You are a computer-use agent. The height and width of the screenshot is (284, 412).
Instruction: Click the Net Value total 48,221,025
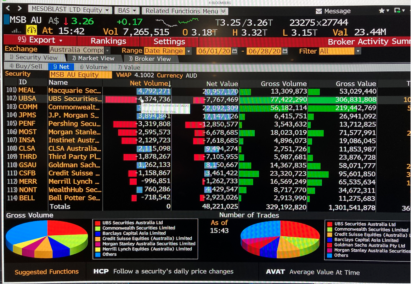pos(220,206)
